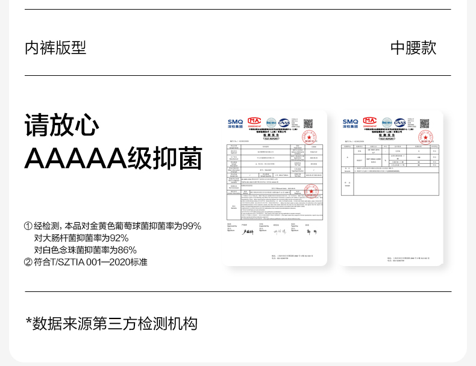Click the QR code on the second report
This screenshot has height=366, width=476.
tap(424, 123)
